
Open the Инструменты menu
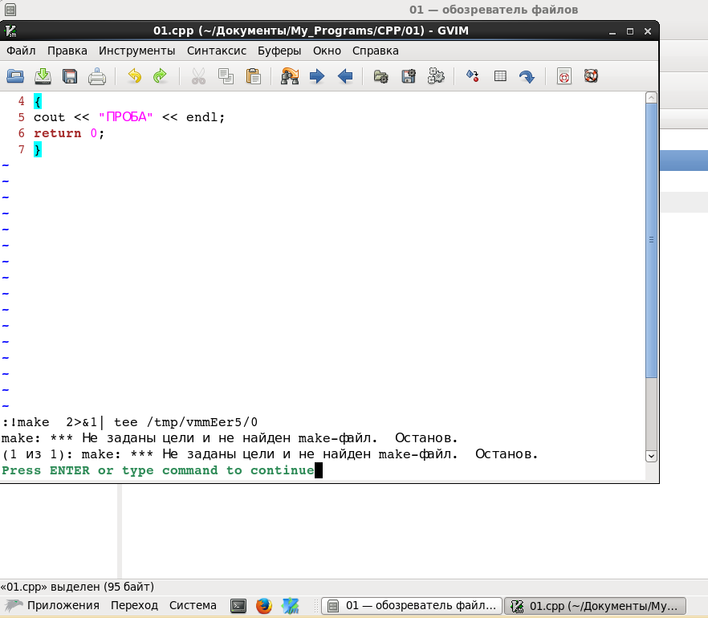tap(136, 51)
